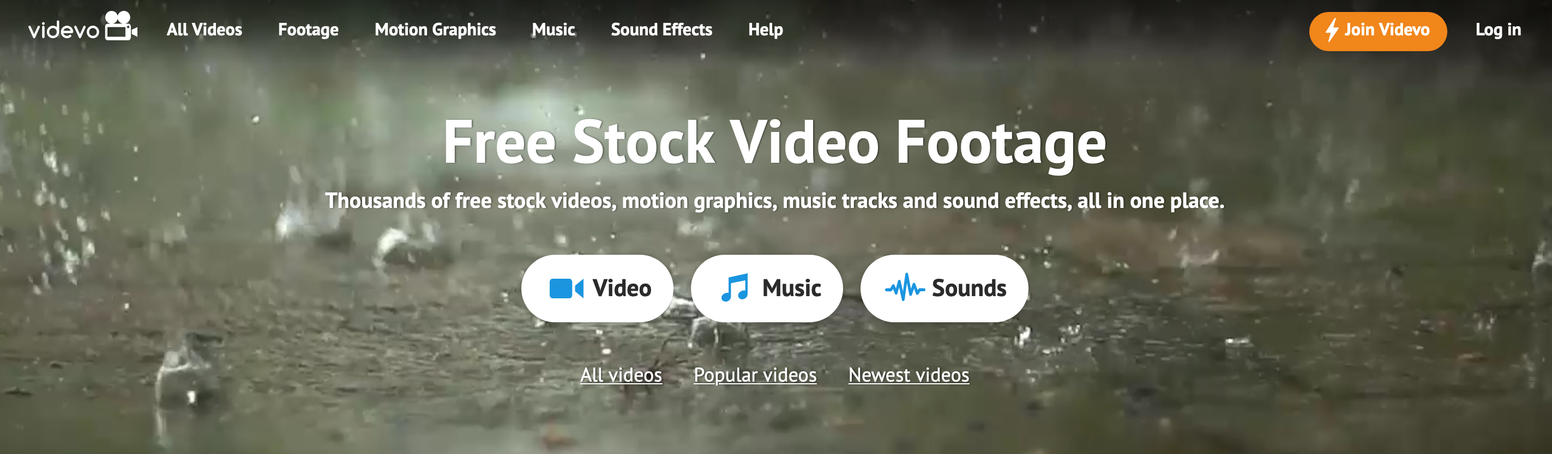Viewport: 1552px width, 454px height.
Task: Click the blue music note icon
Action: tap(735, 288)
